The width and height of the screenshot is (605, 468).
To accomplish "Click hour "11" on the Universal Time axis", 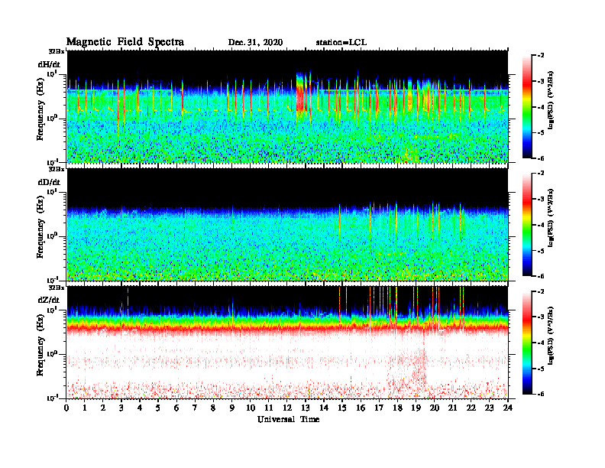I will [269, 408].
